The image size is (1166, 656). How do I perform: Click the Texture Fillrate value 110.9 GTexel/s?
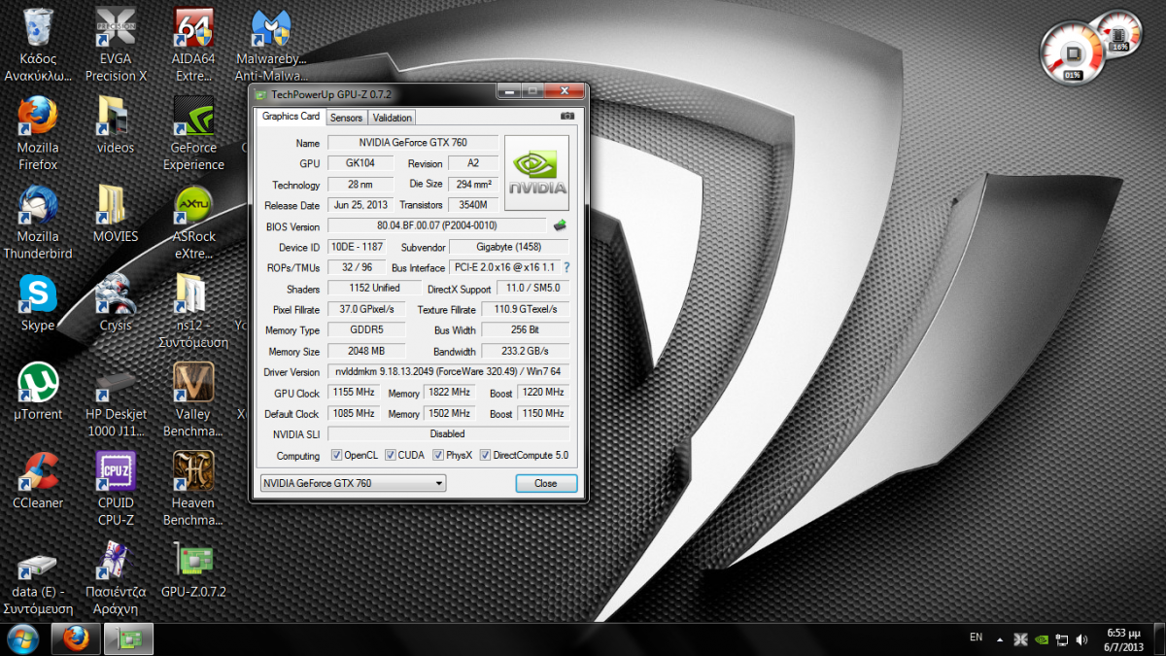point(525,309)
